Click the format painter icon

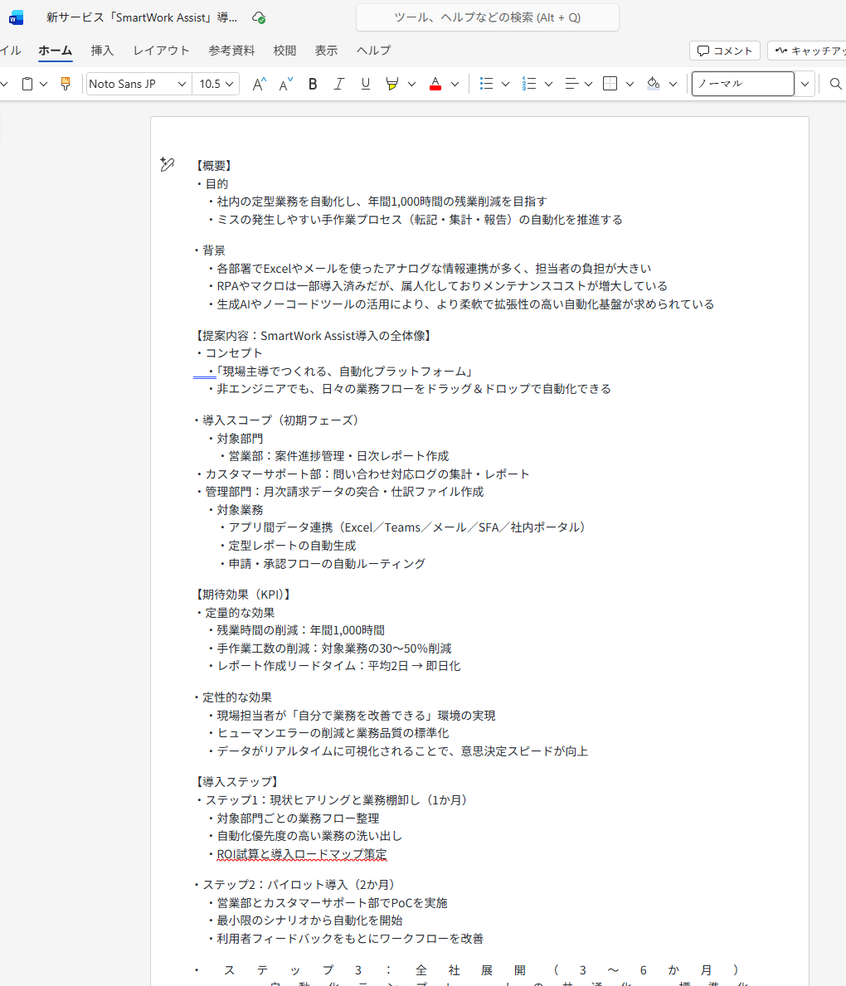pos(66,84)
